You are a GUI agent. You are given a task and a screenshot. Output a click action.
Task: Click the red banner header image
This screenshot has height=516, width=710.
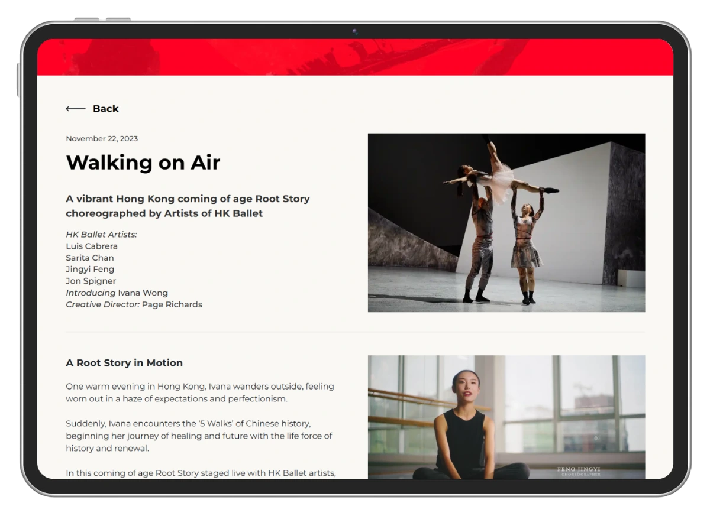point(355,57)
